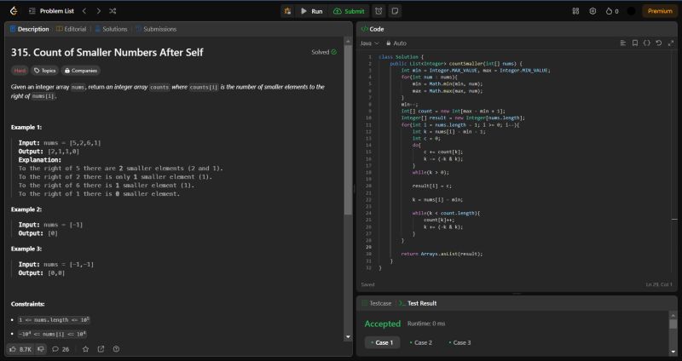Open the debugger icon beside Run
682x361 pixels.
pyautogui.click(x=287, y=11)
